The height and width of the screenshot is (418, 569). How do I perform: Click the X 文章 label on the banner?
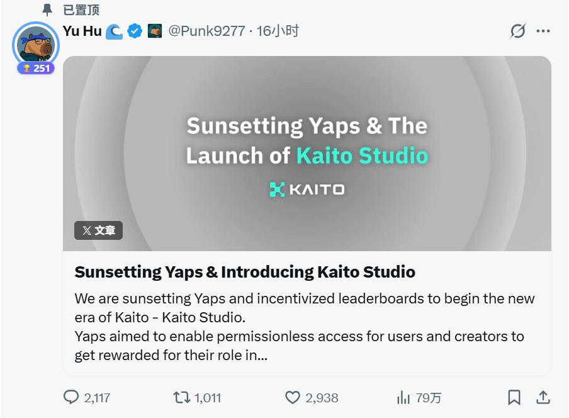[x=98, y=230]
